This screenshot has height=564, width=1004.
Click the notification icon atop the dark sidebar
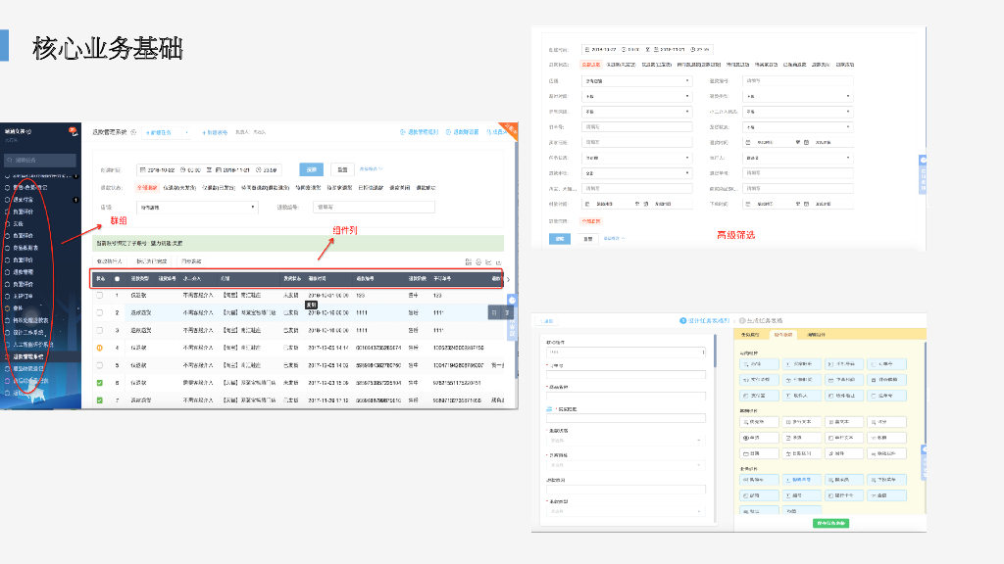click(x=73, y=129)
